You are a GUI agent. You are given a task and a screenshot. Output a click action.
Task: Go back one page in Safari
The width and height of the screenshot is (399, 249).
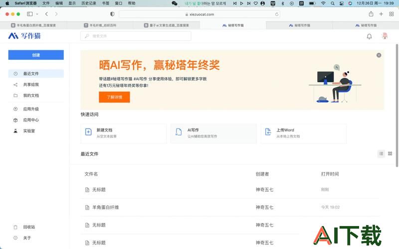click(46, 14)
